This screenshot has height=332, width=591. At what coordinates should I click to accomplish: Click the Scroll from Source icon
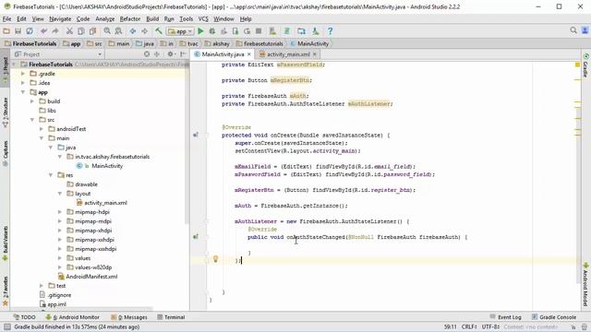[x=147, y=54]
